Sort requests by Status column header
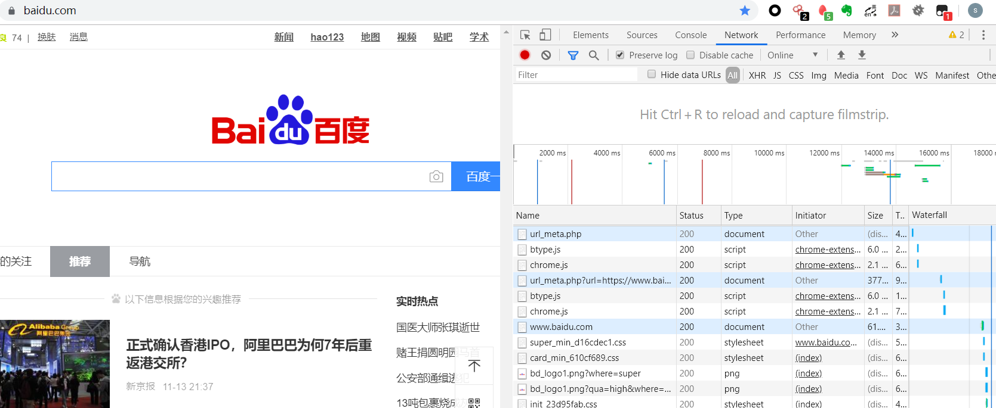The width and height of the screenshot is (996, 408). 698,216
